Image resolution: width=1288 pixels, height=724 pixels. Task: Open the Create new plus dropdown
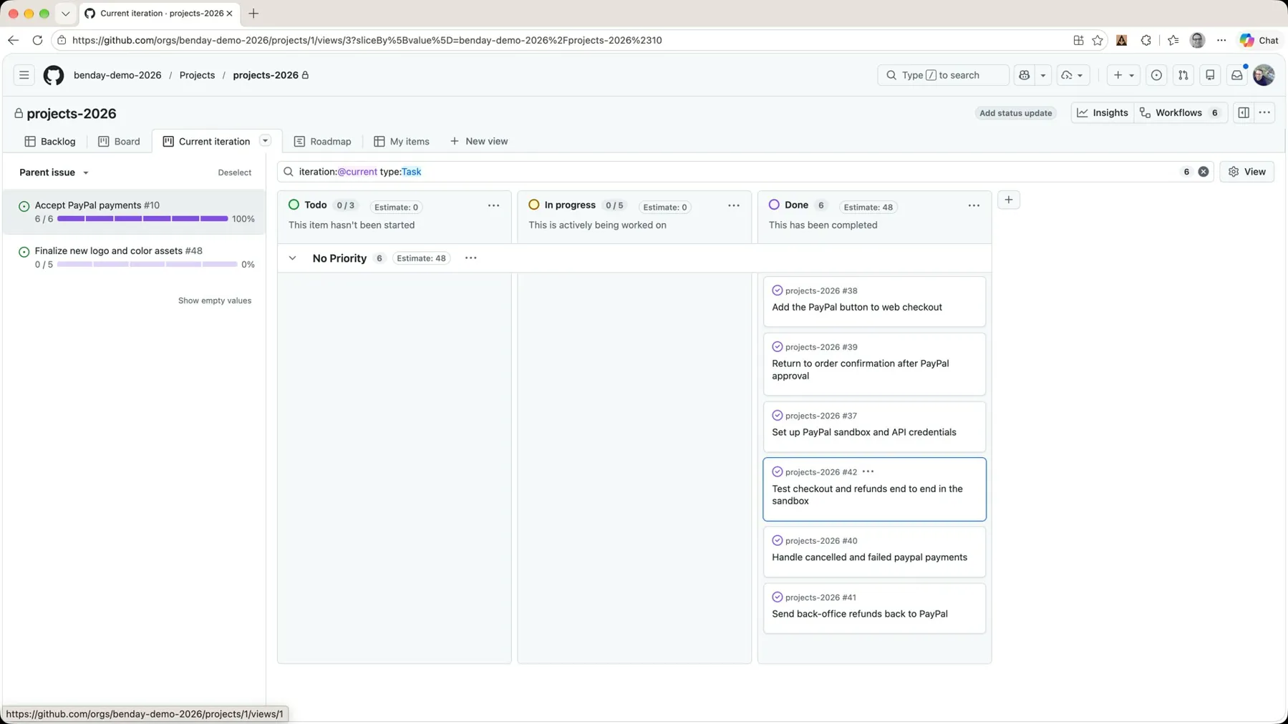coord(1123,75)
